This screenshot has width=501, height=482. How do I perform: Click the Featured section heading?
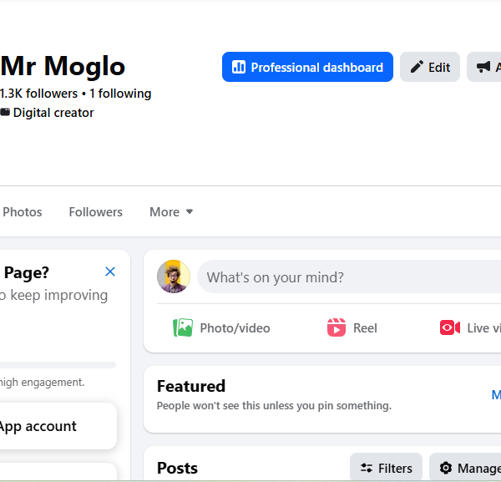tap(191, 386)
